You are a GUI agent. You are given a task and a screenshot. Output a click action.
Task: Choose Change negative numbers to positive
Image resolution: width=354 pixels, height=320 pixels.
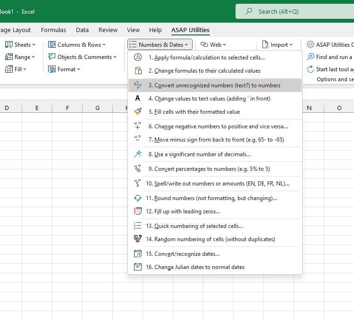coord(215,126)
